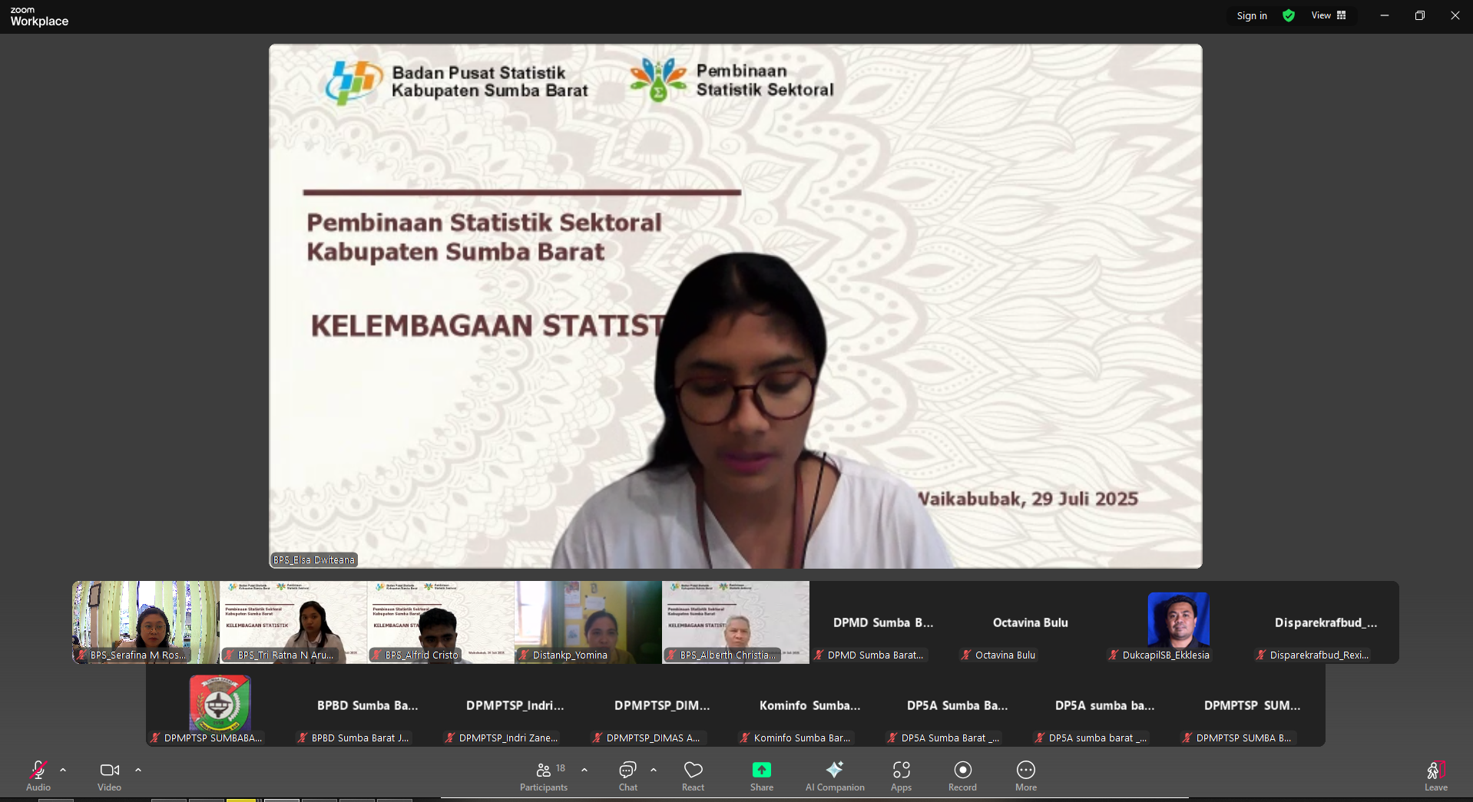Open the Chat panel

(x=627, y=775)
